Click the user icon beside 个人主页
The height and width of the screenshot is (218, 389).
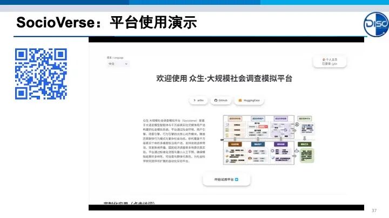click(323, 59)
